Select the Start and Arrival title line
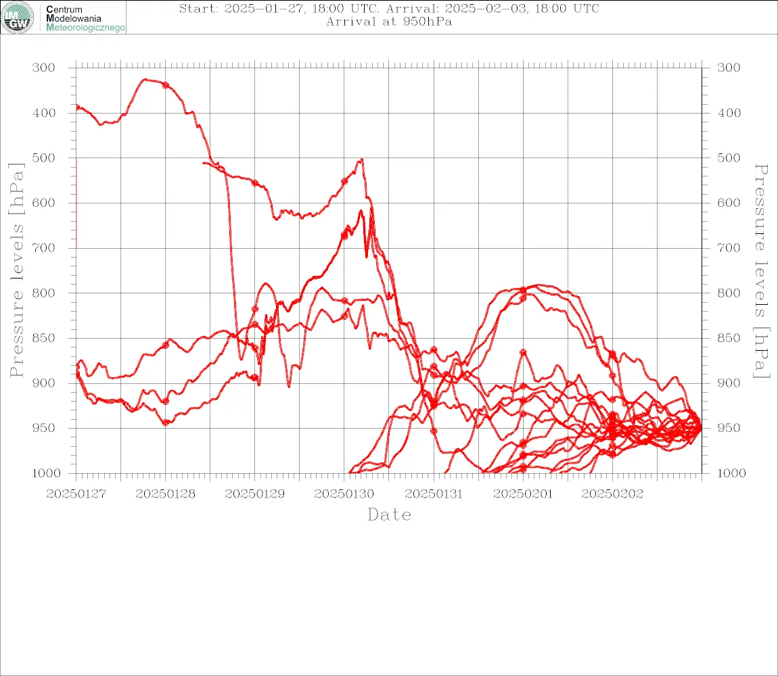 pos(389,8)
